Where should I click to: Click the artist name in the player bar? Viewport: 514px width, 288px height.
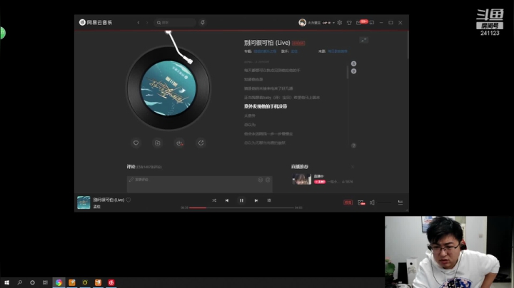[96, 207]
